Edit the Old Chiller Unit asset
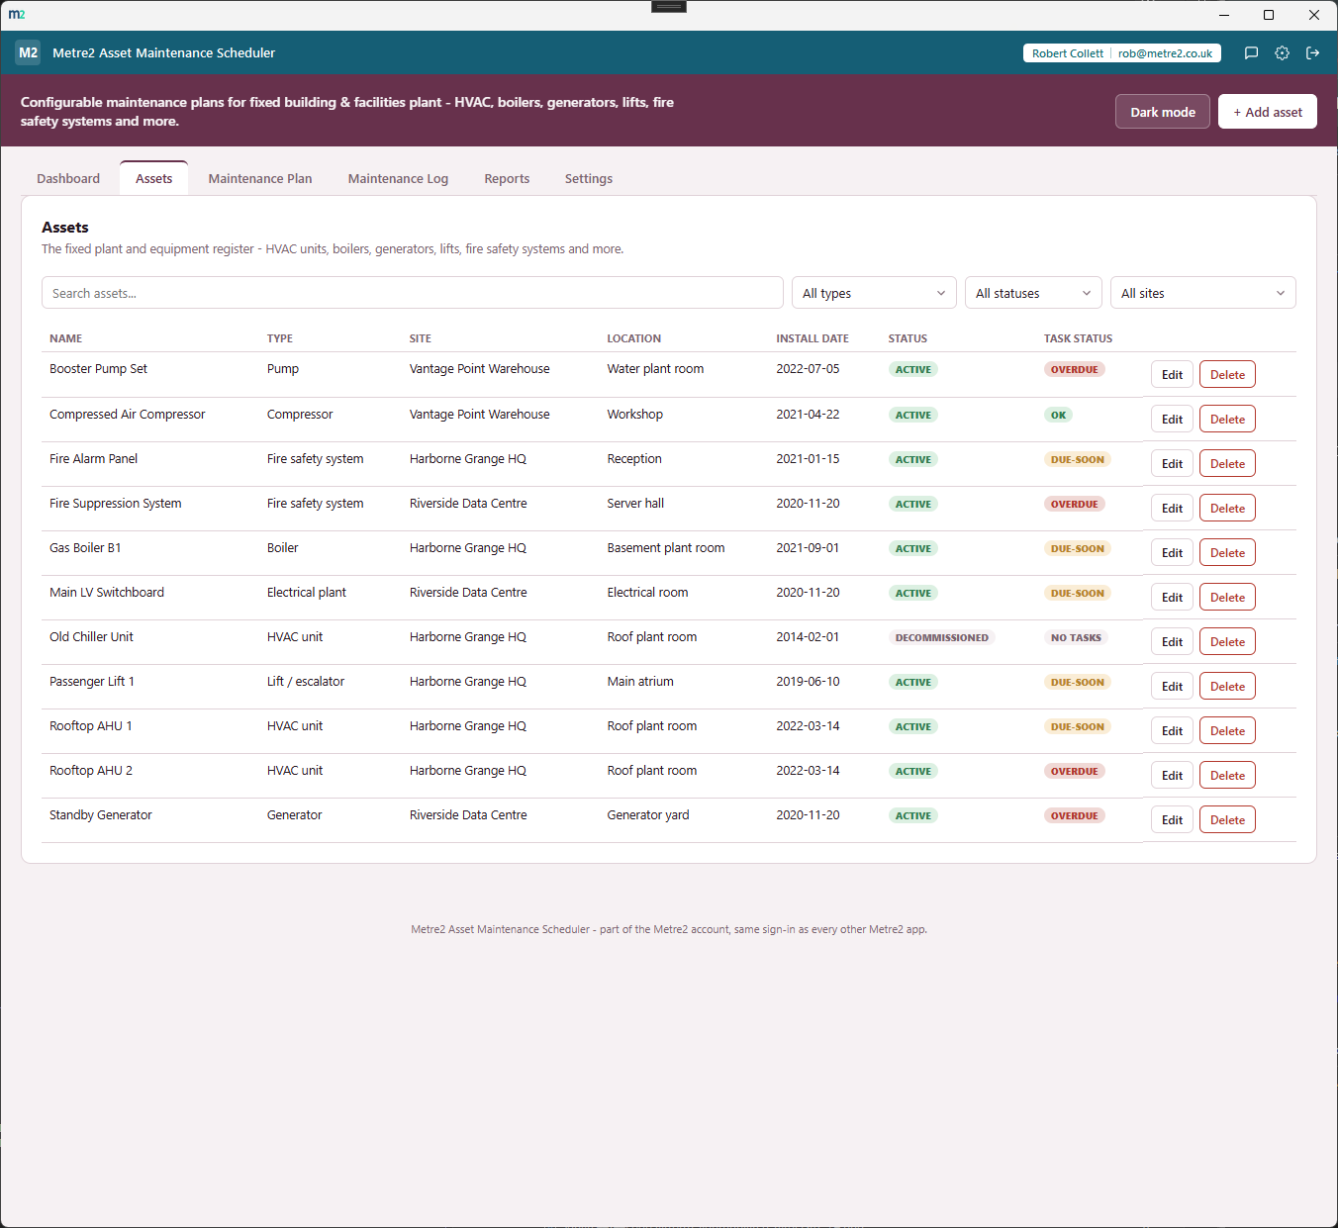The width and height of the screenshot is (1338, 1228). (x=1172, y=642)
